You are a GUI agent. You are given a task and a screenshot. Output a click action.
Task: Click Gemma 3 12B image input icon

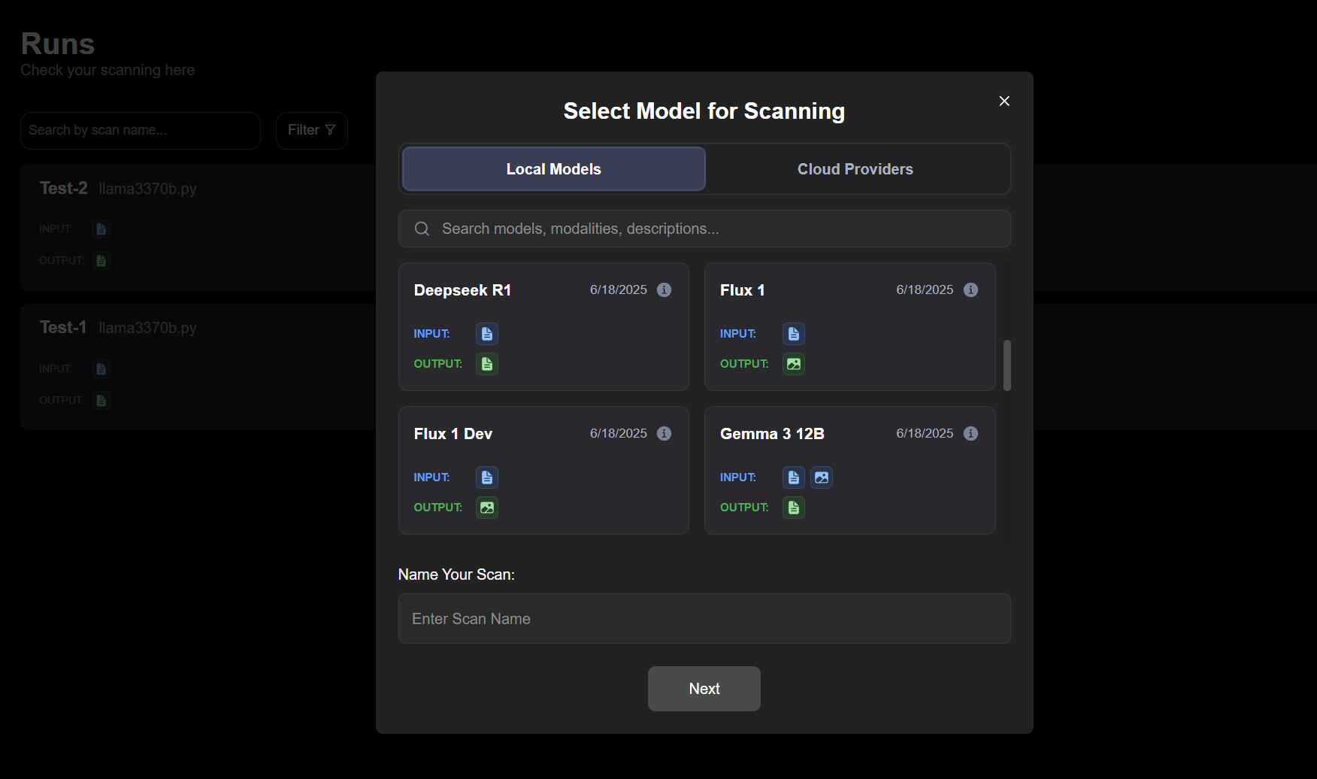point(822,477)
